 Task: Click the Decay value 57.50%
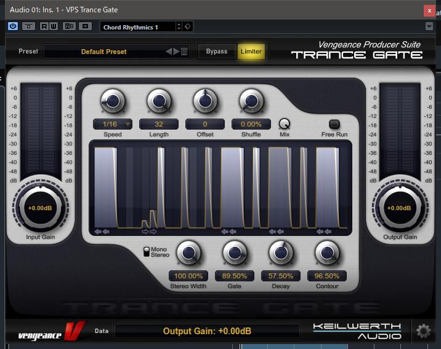(x=281, y=276)
